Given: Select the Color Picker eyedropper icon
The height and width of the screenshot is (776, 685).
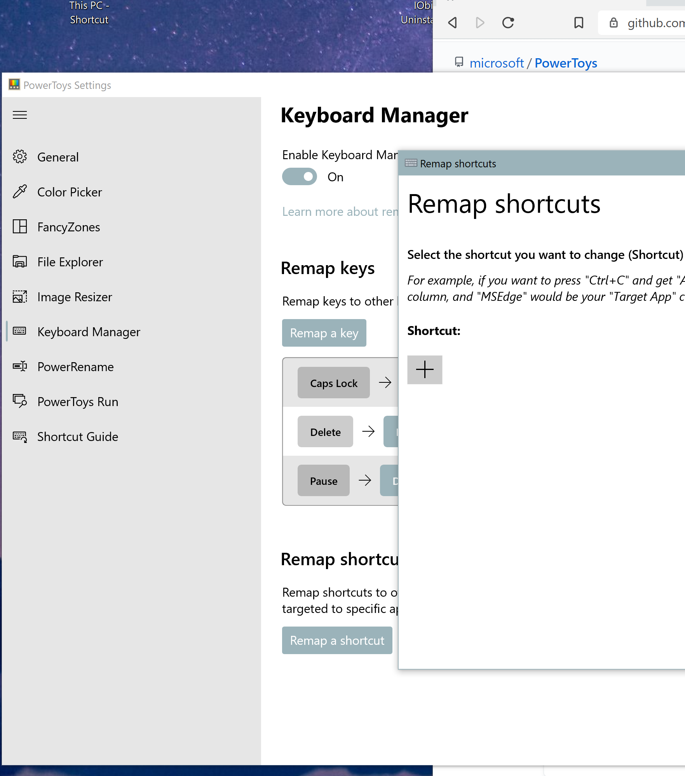Looking at the screenshot, I should pyautogui.click(x=19, y=192).
